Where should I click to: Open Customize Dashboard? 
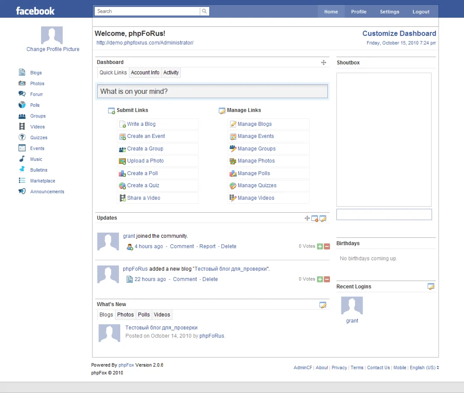[399, 33]
